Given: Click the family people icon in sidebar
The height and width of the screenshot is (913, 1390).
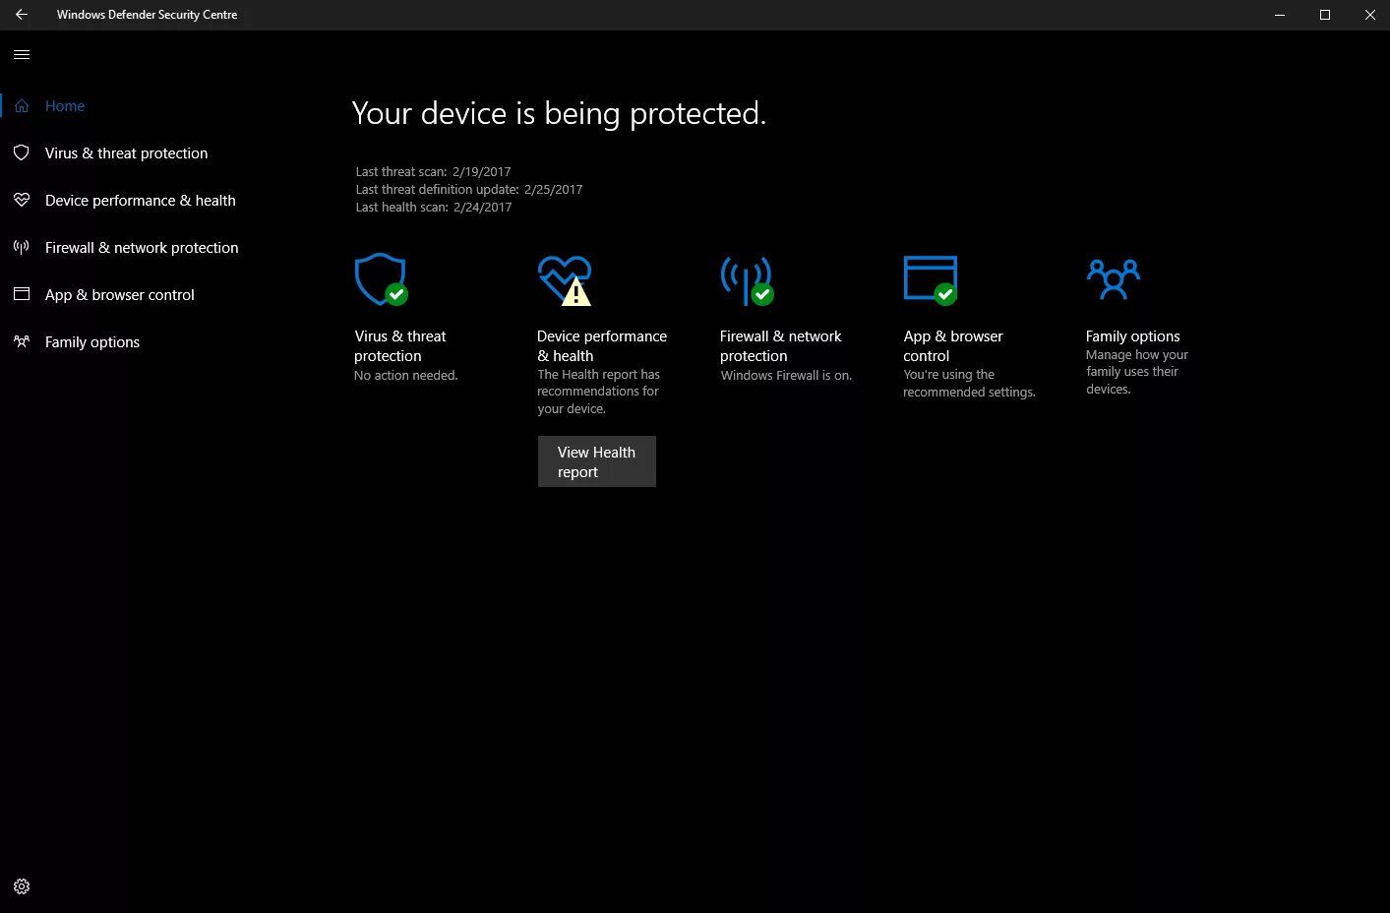Looking at the screenshot, I should [22, 341].
